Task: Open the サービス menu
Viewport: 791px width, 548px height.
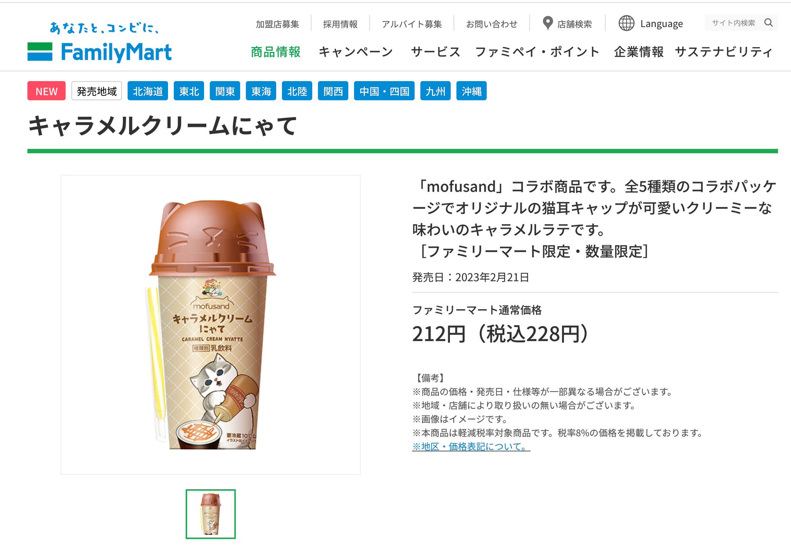Action: coord(436,52)
